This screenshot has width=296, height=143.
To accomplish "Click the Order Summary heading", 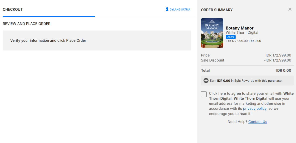I will pyautogui.click(x=217, y=10).
